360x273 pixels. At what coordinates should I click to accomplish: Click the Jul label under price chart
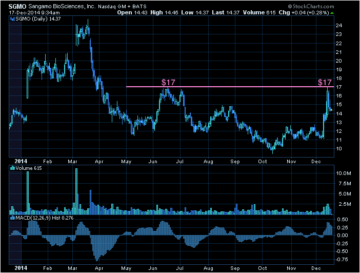tap(180, 162)
